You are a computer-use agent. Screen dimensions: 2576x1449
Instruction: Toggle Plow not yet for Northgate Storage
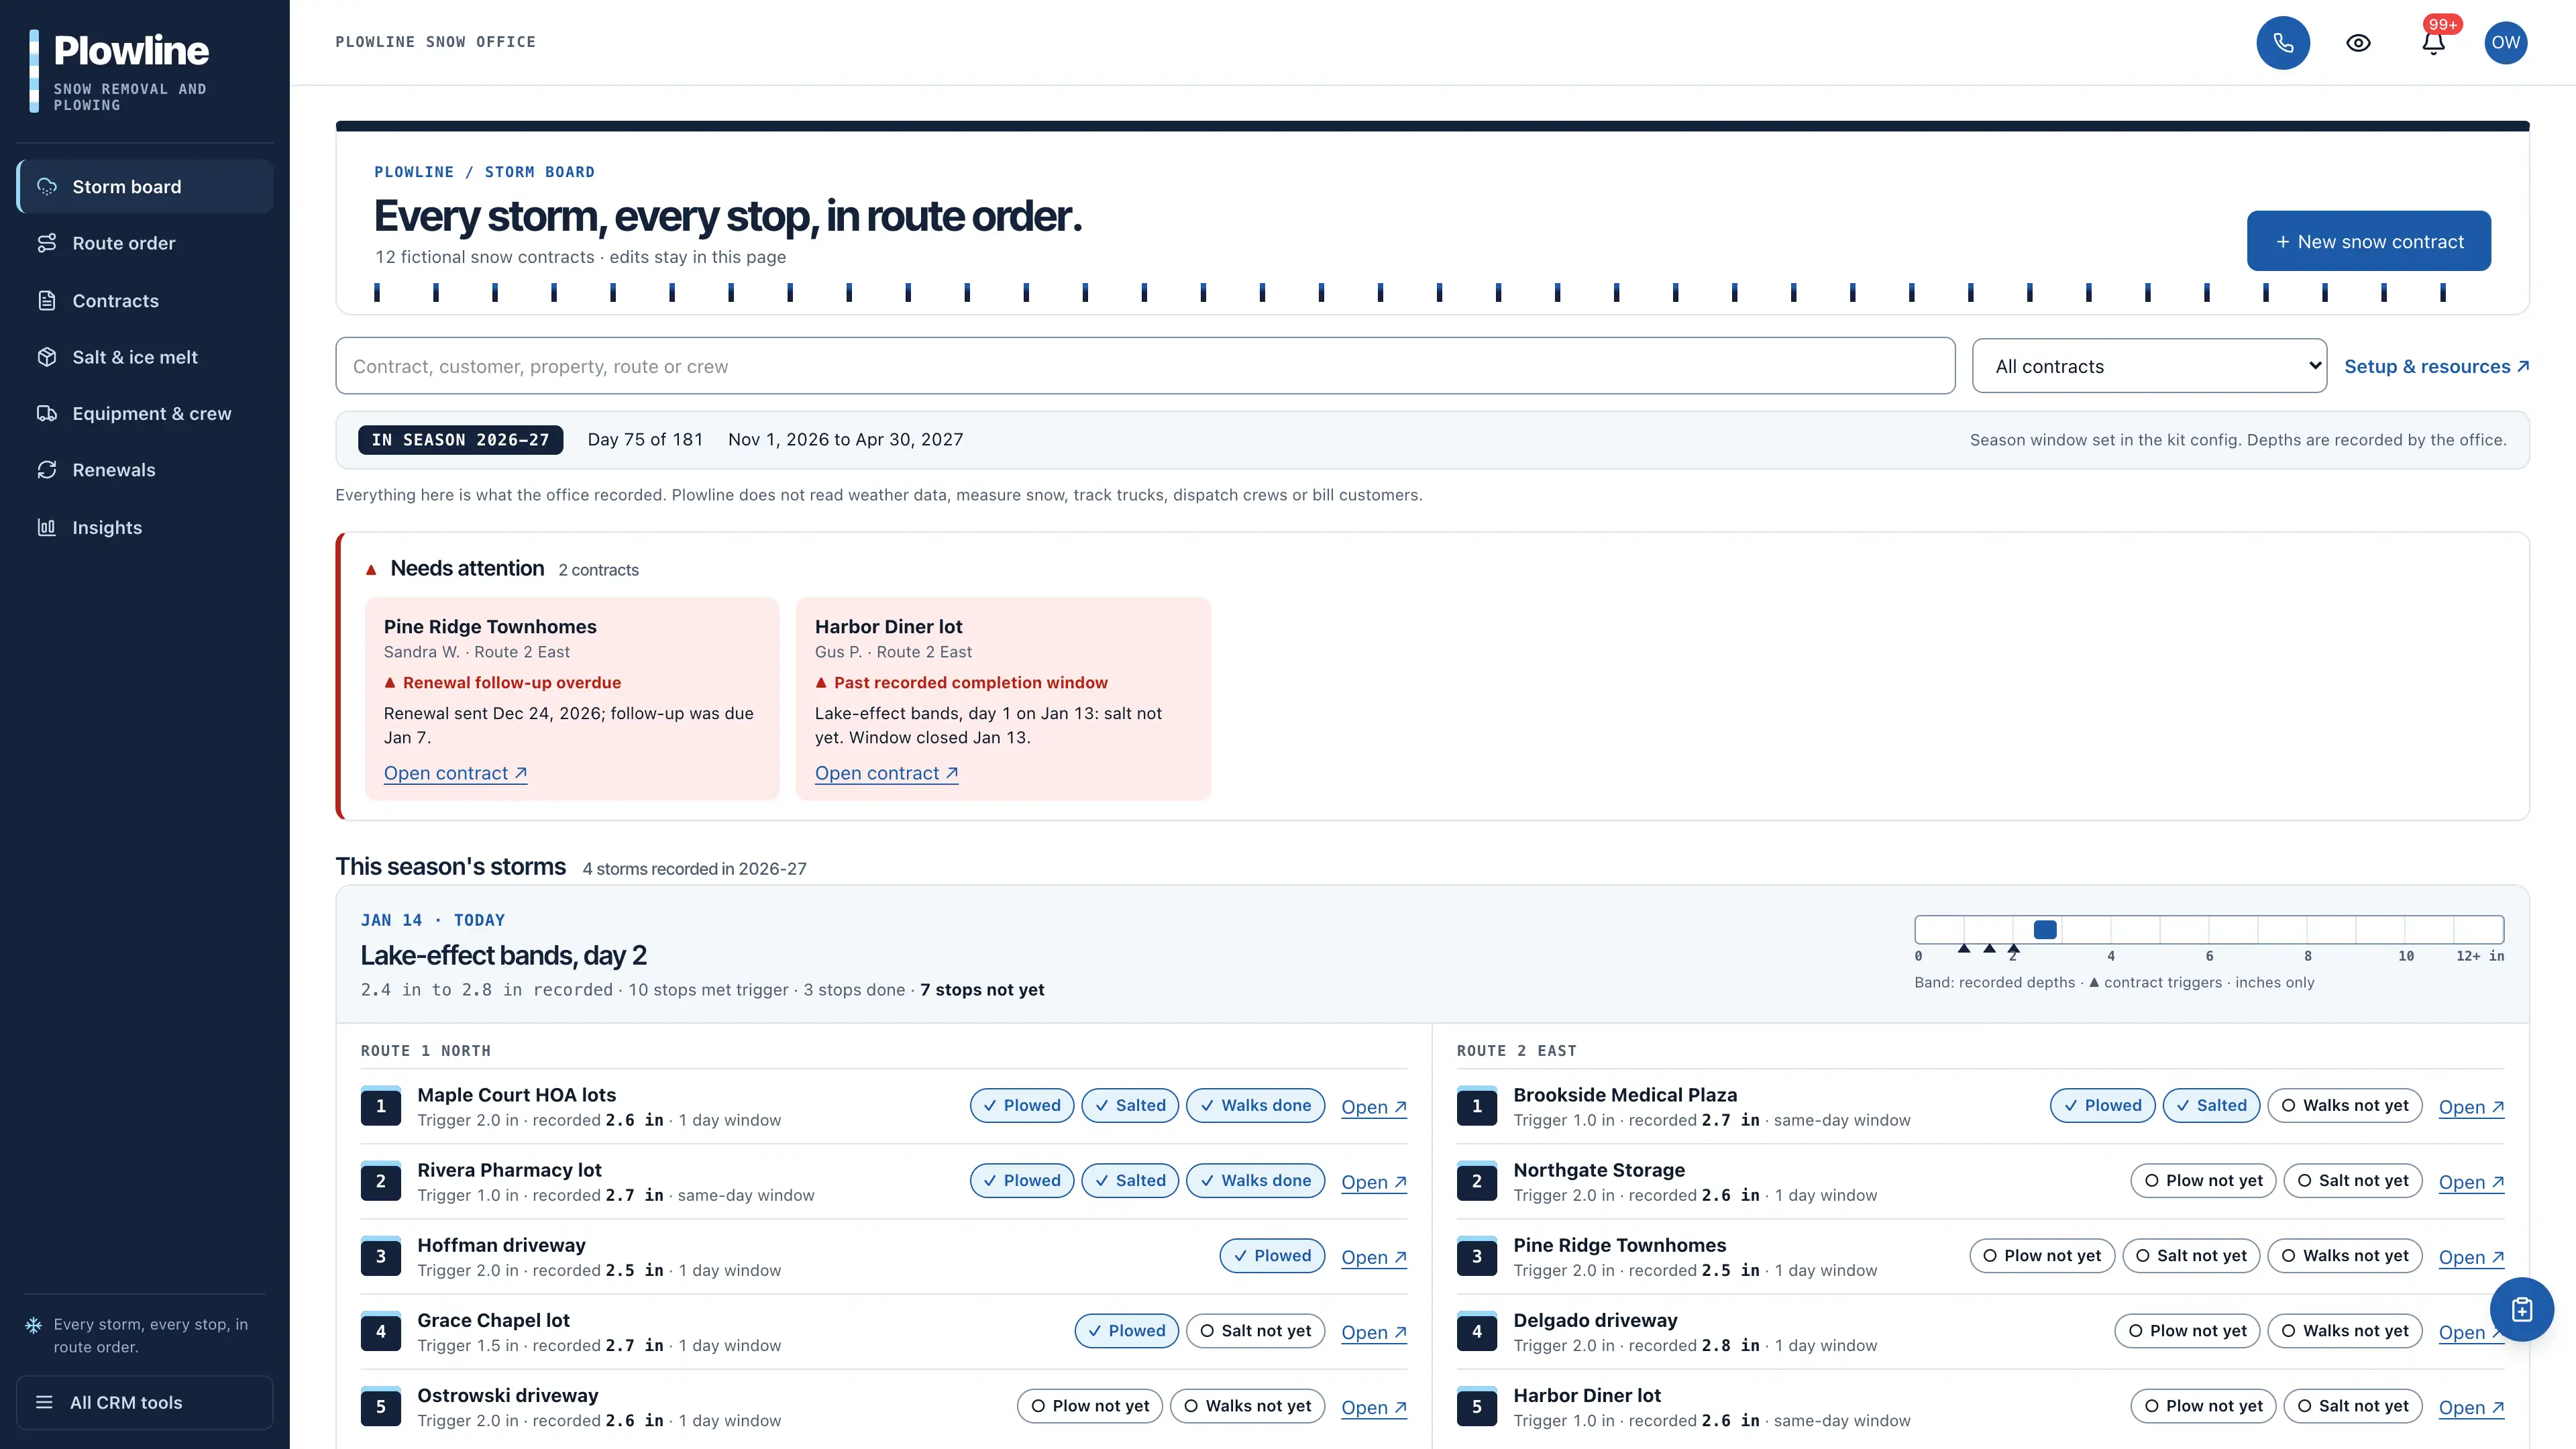click(x=2203, y=1181)
